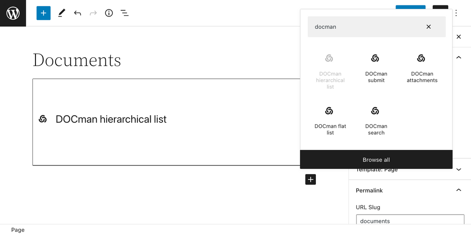This screenshot has width=471, height=235.
Task: Browse all blocks
Action: (x=376, y=160)
